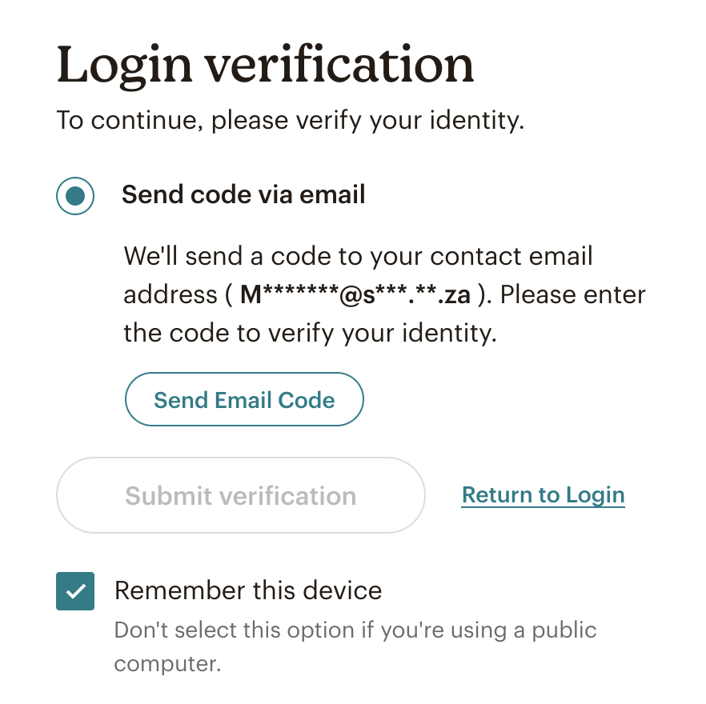The image size is (706, 704).
Task: Click the teal dot inside the email radio button
Action: pos(75,196)
